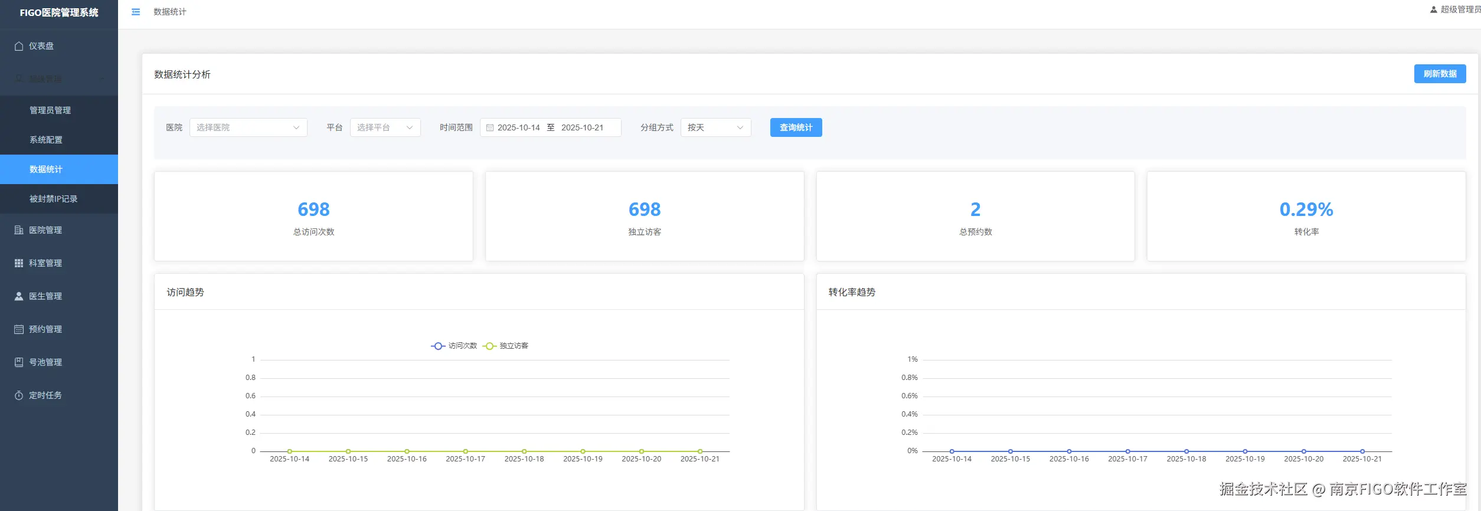Click the 时间范围 label

point(456,127)
